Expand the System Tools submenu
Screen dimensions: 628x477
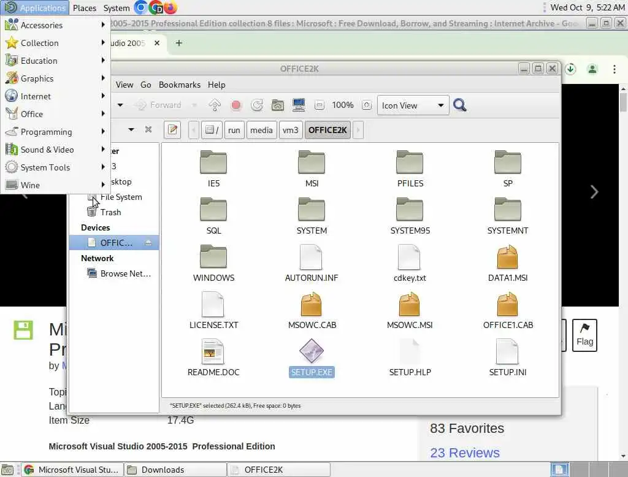(55, 167)
